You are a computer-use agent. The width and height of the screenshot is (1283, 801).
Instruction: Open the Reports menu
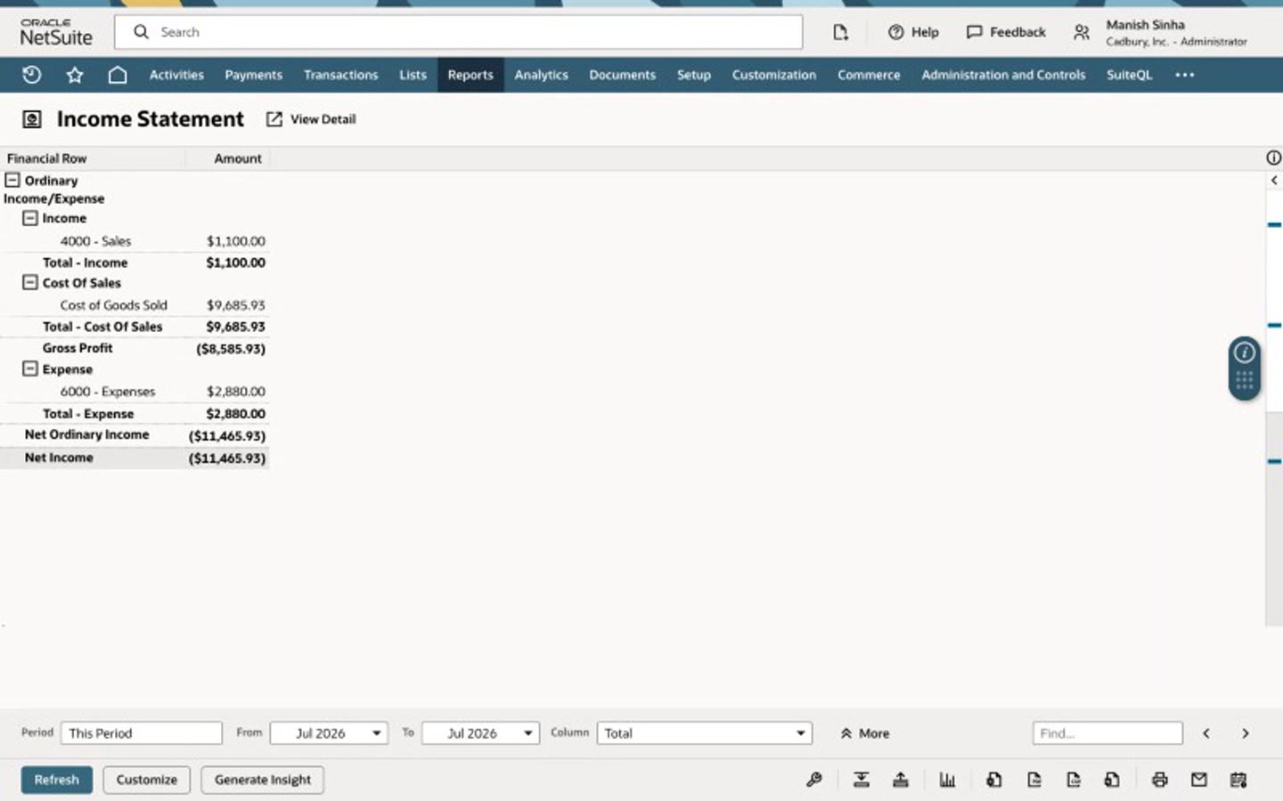pyautogui.click(x=470, y=75)
